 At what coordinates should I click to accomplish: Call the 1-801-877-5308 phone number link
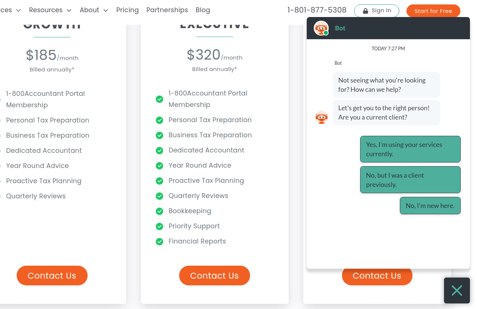[317, 10]
